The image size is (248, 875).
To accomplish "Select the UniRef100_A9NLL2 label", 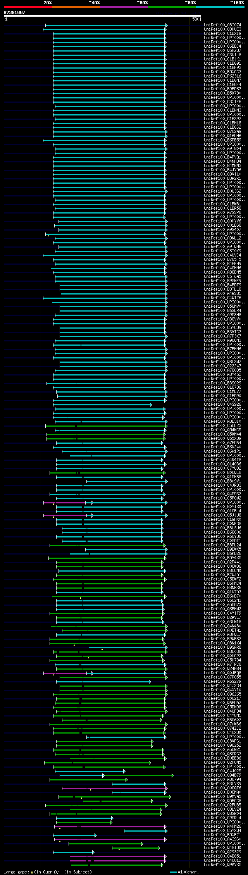I will click(x=222, y=238).
